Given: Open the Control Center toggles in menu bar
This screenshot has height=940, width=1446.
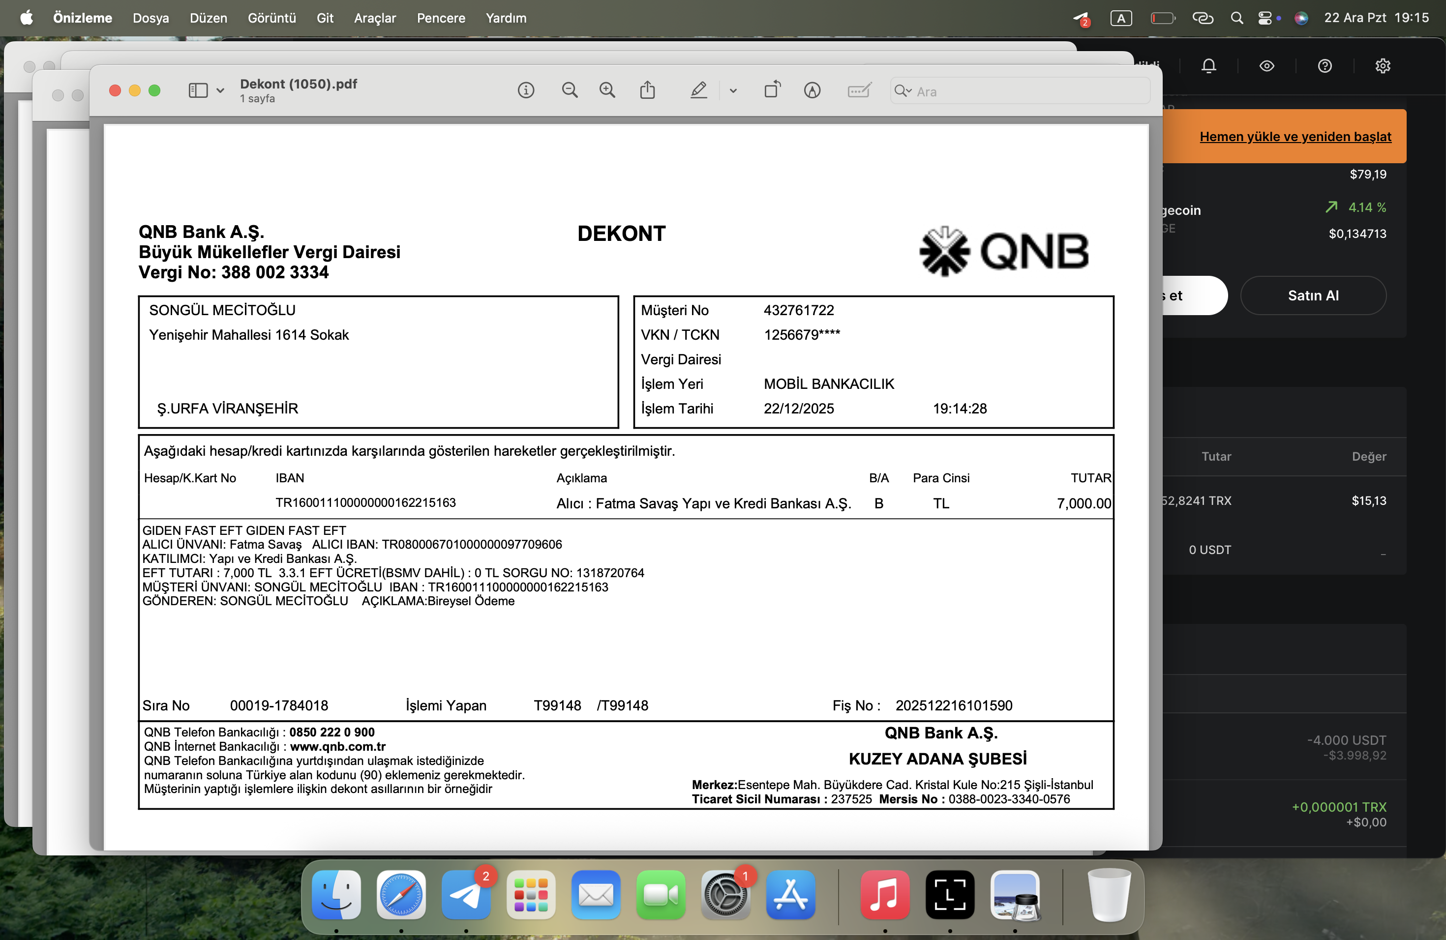Looking at the screenshot, I should 1265,18.
